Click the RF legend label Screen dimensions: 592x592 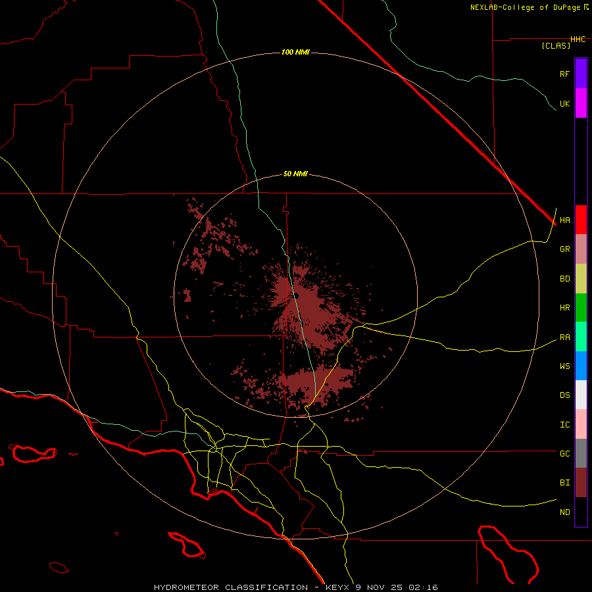point(564,74)
